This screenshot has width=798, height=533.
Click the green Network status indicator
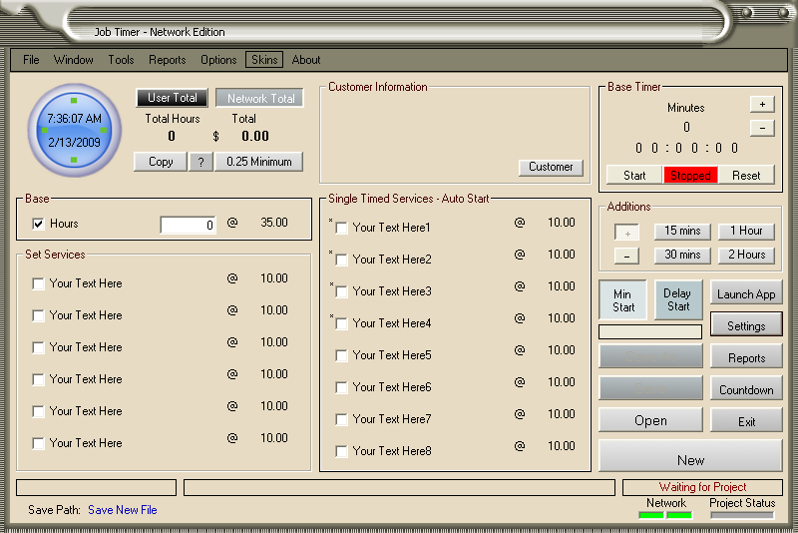click(665, 515)
